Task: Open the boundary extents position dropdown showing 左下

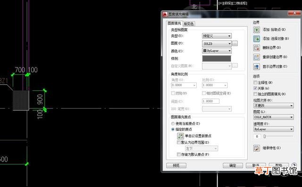Action: (201, 148)
